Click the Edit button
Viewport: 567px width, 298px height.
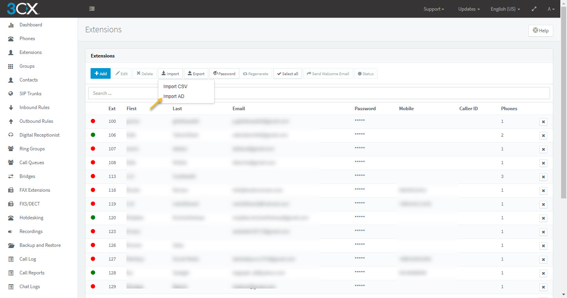coord(122,74)
